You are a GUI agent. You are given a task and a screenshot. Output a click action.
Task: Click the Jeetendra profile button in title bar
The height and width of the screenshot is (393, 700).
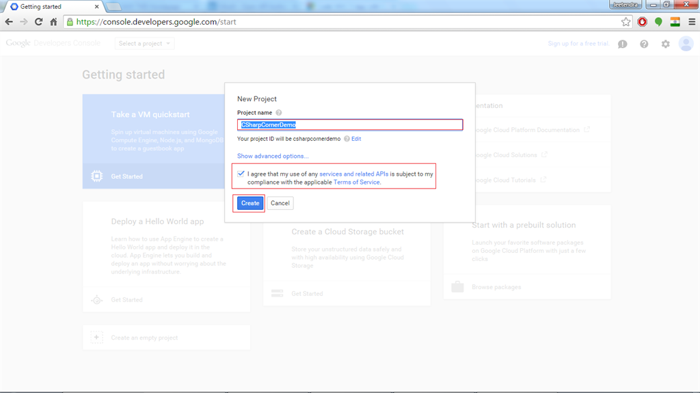click(625, 5)
